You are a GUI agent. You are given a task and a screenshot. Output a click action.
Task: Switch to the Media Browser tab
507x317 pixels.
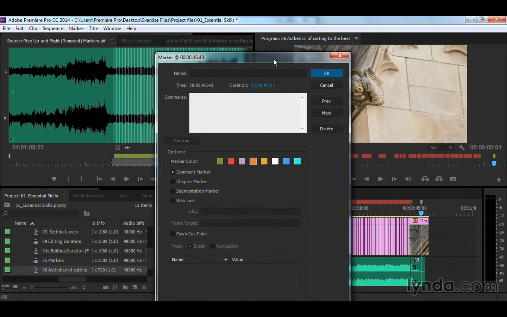pos(88,196)
